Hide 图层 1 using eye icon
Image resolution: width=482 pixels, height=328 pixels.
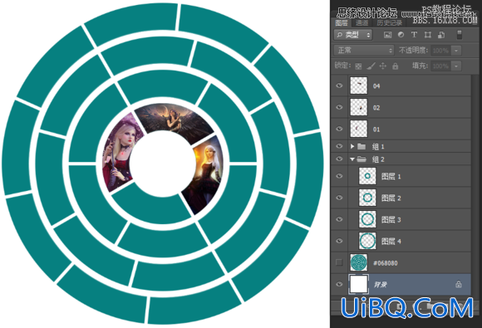[339, 176]
